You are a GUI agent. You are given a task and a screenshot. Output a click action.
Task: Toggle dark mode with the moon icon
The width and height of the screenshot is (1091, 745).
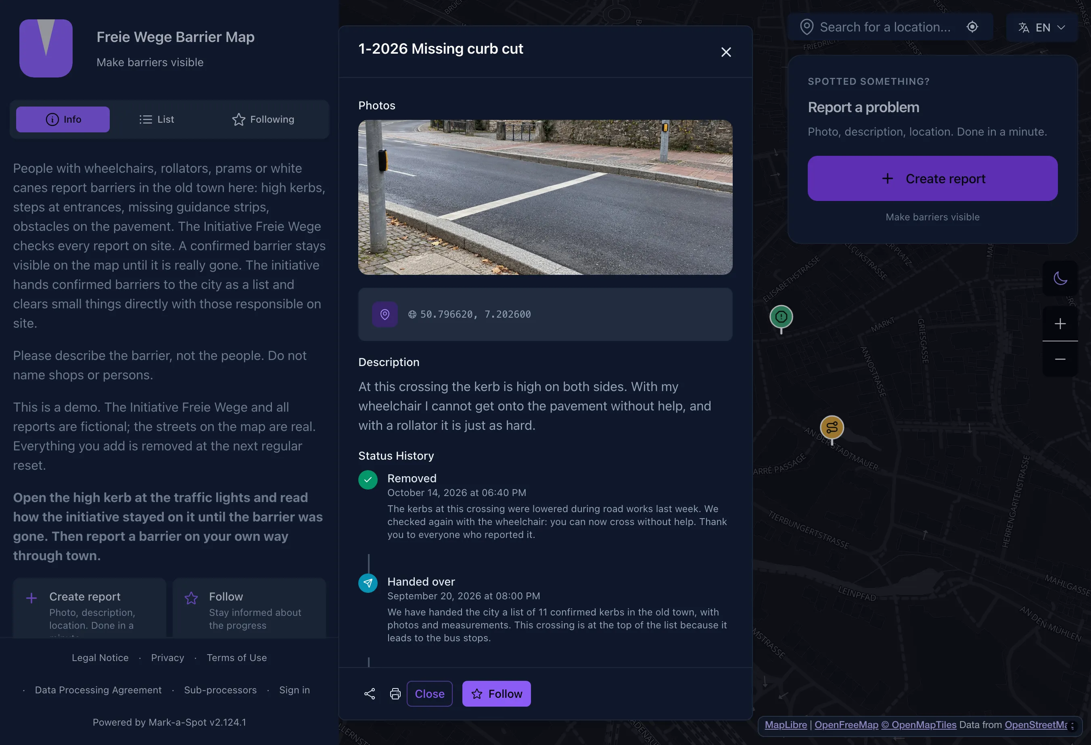tap(1060, 278)
